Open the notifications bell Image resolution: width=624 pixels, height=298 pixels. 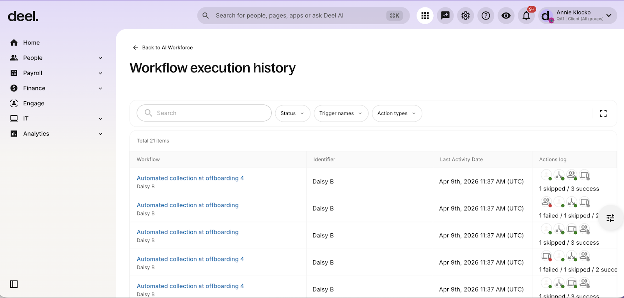pyautogui.click(x=526, y=16)
